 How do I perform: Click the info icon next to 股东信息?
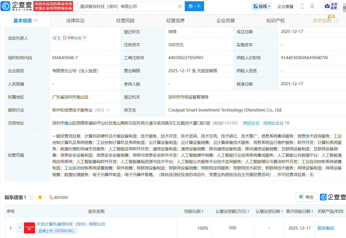coord(31,197)
